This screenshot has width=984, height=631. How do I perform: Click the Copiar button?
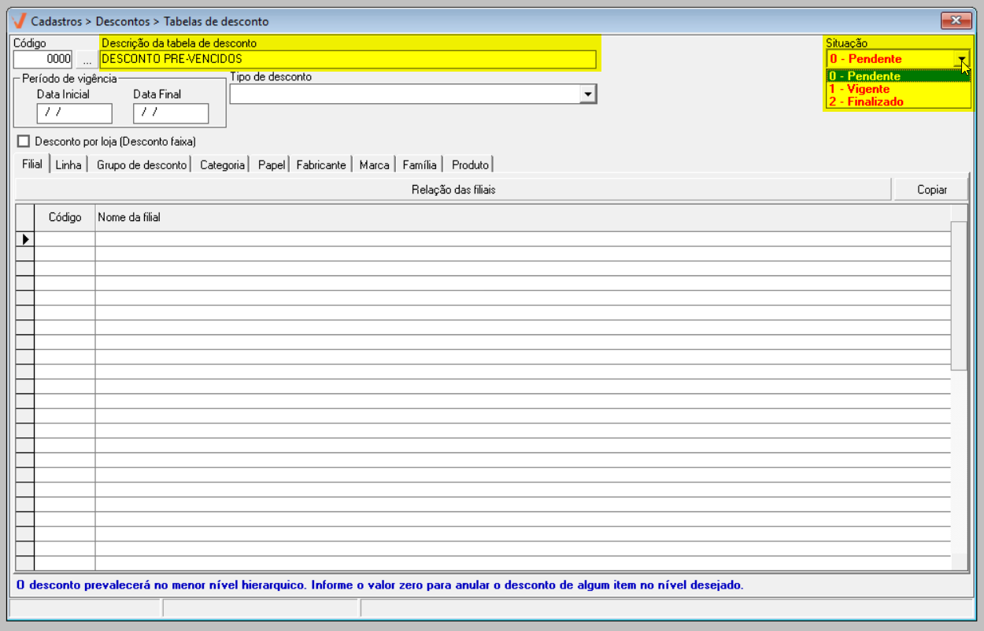point(931,190)
